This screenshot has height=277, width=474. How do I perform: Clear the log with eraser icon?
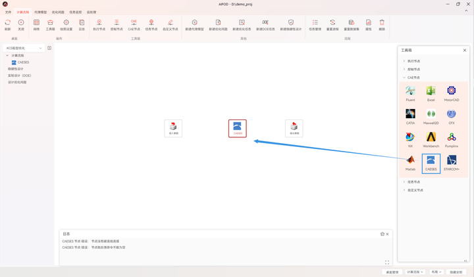382,234
